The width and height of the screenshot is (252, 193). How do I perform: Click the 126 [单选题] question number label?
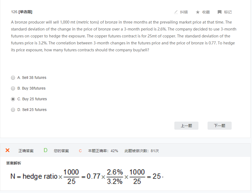(22, 12)
